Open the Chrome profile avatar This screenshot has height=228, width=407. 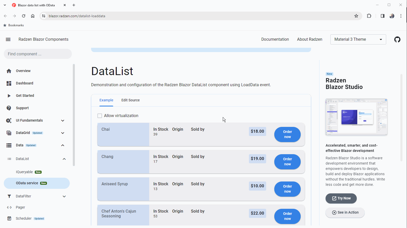392,16
